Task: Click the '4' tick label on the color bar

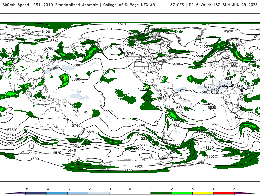Action: coord(214,189)
